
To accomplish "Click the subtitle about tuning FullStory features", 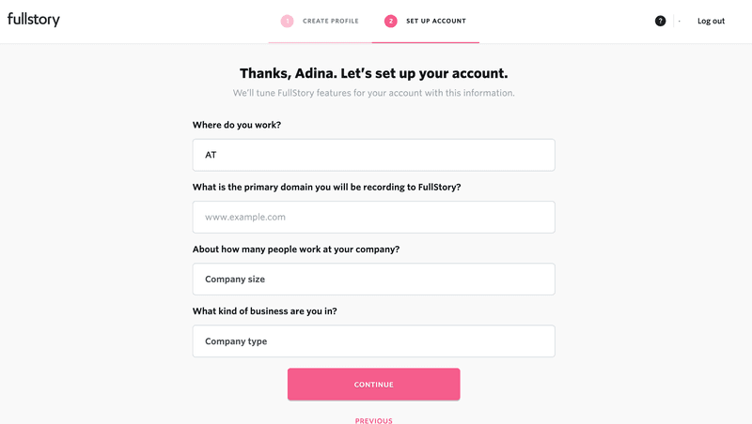I will click(373, 93).
